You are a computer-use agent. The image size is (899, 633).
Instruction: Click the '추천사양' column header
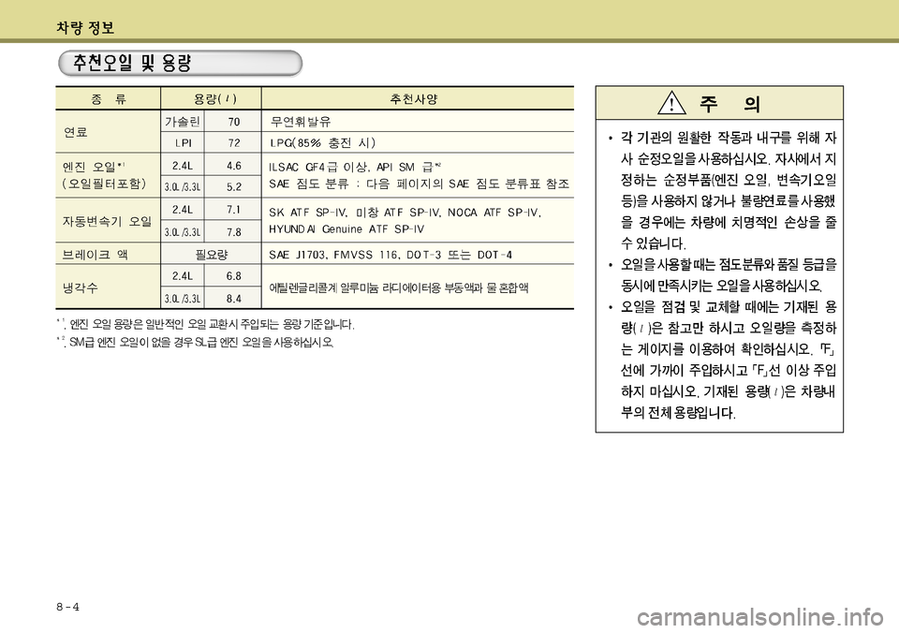point(414,99)
